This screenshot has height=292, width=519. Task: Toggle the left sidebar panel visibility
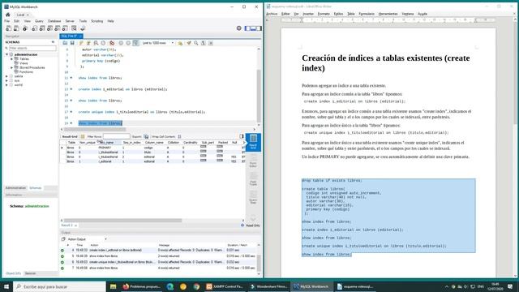pyautogui.click(x=247, y=28)
